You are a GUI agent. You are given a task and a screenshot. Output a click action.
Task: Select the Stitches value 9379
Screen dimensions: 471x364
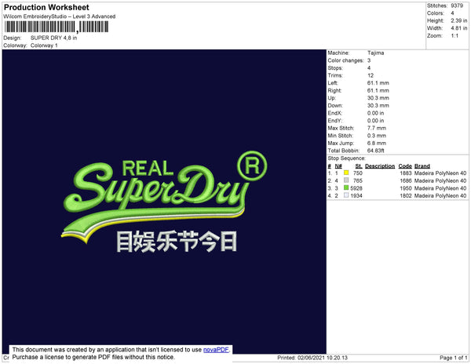(457, 5)
